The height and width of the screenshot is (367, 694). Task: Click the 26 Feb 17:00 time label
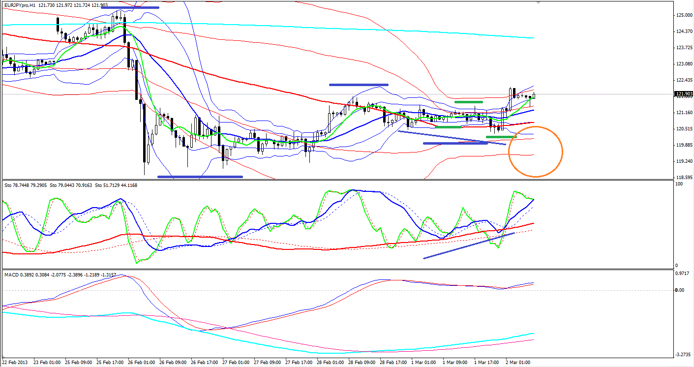(205, 363)
